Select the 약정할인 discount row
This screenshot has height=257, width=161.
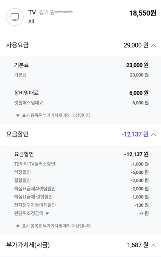click(81, 172)
